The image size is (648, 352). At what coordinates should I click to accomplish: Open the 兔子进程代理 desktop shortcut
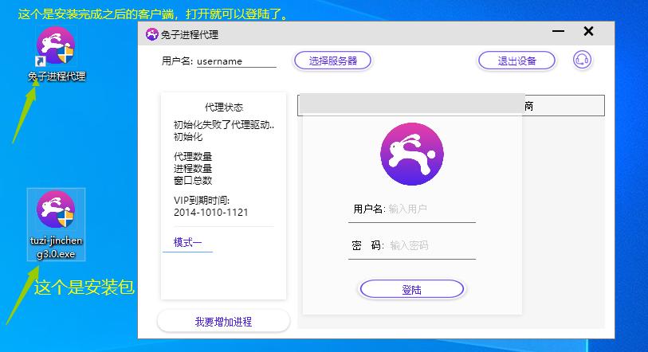click(56, 48)
